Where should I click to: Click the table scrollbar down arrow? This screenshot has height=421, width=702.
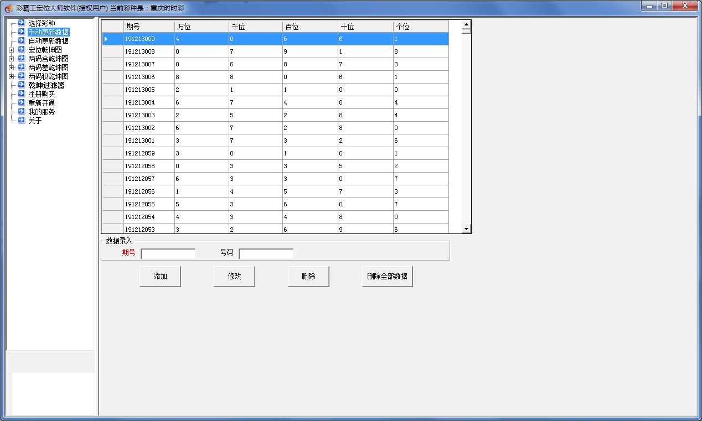[x=466, y=229]
